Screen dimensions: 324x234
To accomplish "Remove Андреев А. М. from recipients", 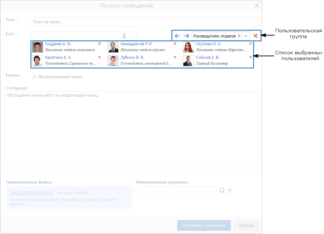I will pos(99,44).
